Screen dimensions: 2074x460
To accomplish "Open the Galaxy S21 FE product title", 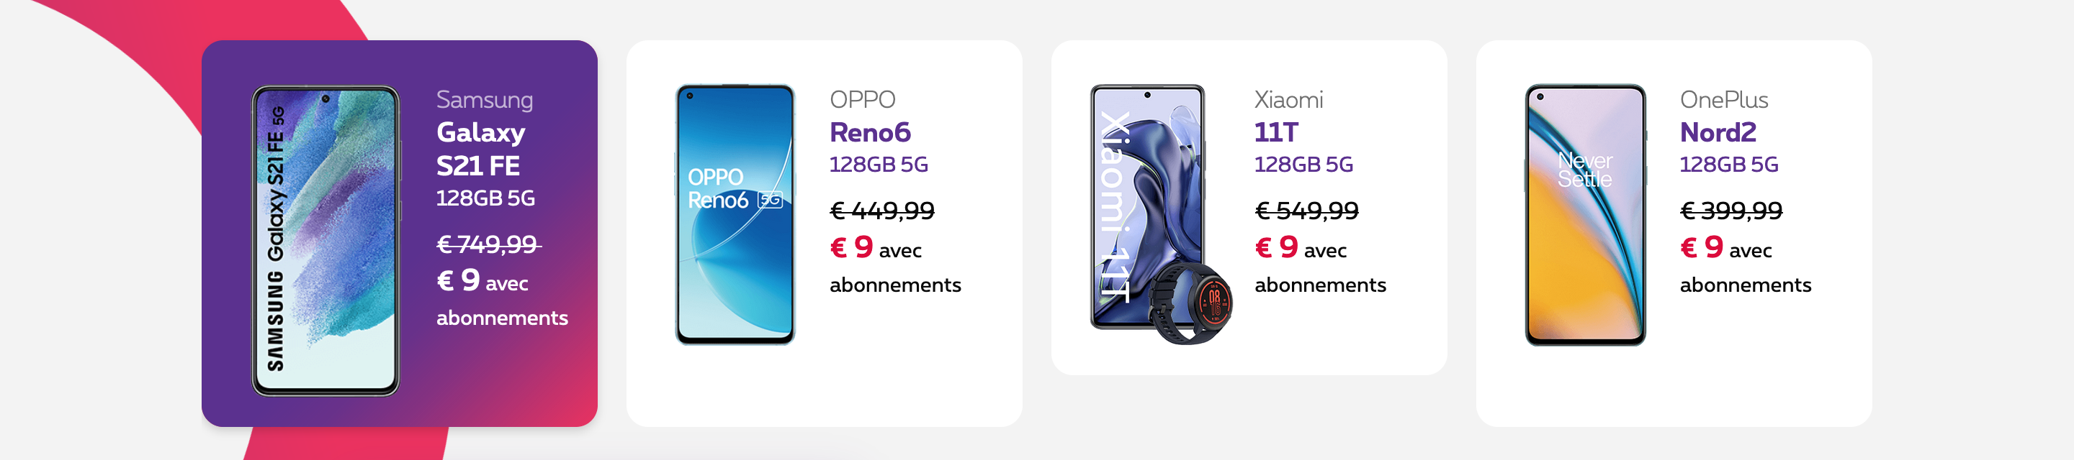I will pos(480,149).
